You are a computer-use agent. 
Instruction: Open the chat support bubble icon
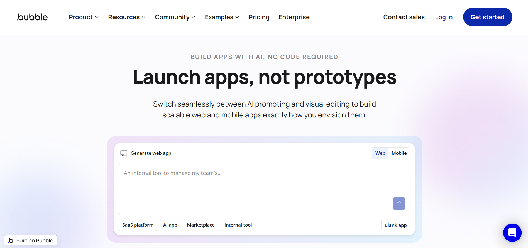[x=512, y=232]
